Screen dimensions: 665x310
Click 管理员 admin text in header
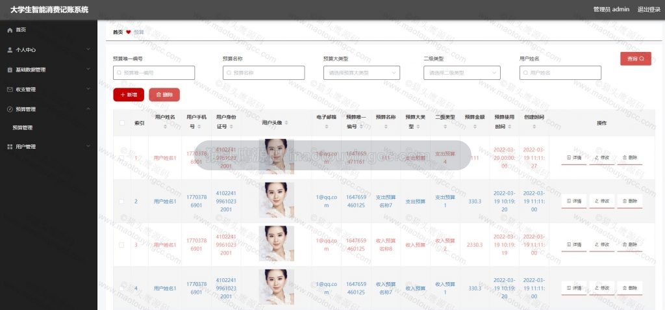611,10
